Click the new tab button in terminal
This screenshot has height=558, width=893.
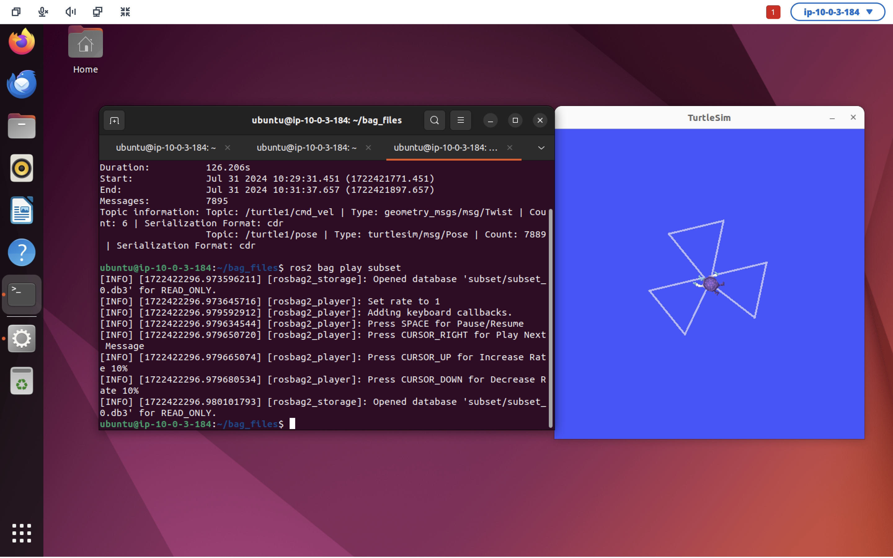(x=114, y=120)
